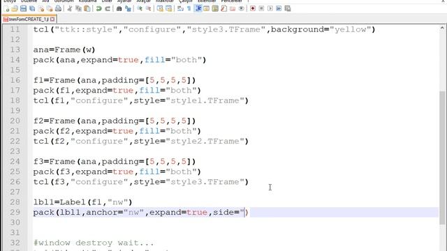Click the Print toolbar icon
The height and width of the screenshot is (251, 447).
click(58, 8)
